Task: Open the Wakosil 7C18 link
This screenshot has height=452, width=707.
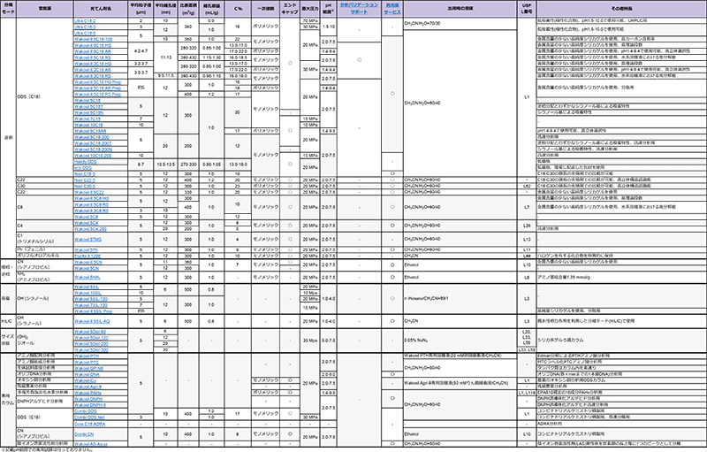Action: coord(87,119)
